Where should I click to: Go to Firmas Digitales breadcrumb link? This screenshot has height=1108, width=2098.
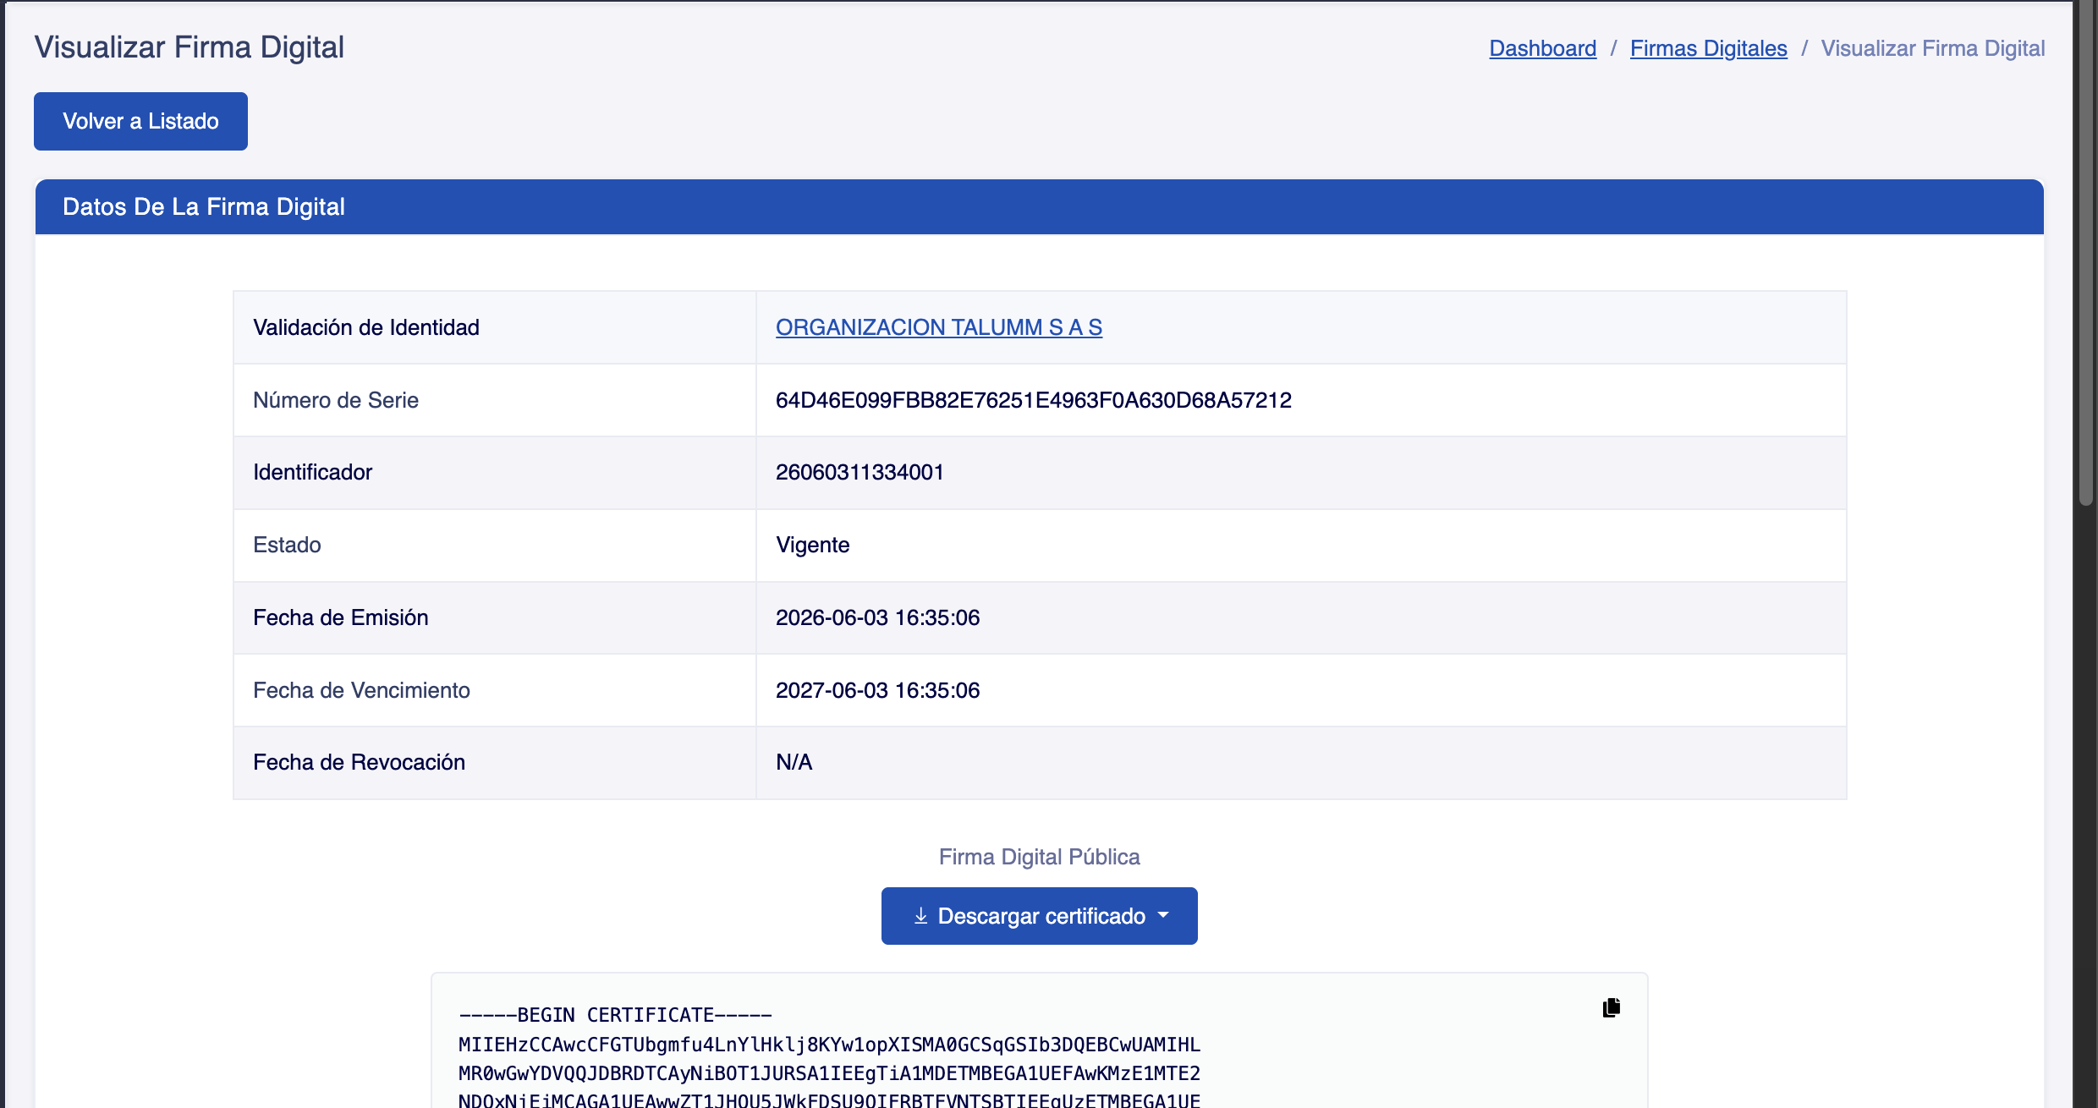point(1708,48)
